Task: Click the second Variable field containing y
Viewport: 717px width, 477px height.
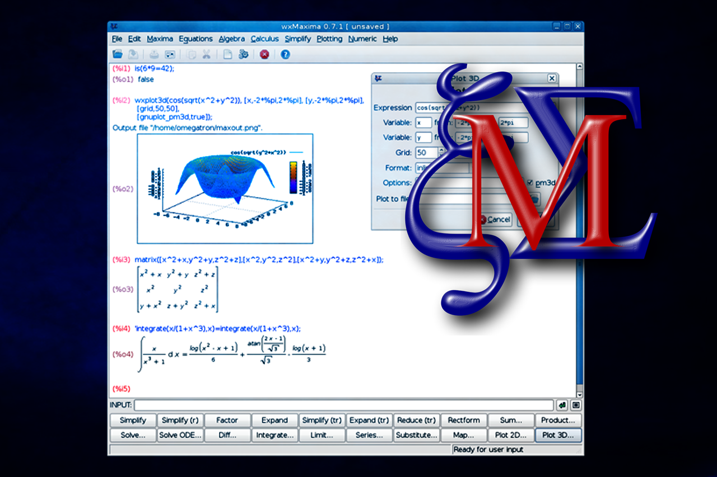Action: coord(423,138)
